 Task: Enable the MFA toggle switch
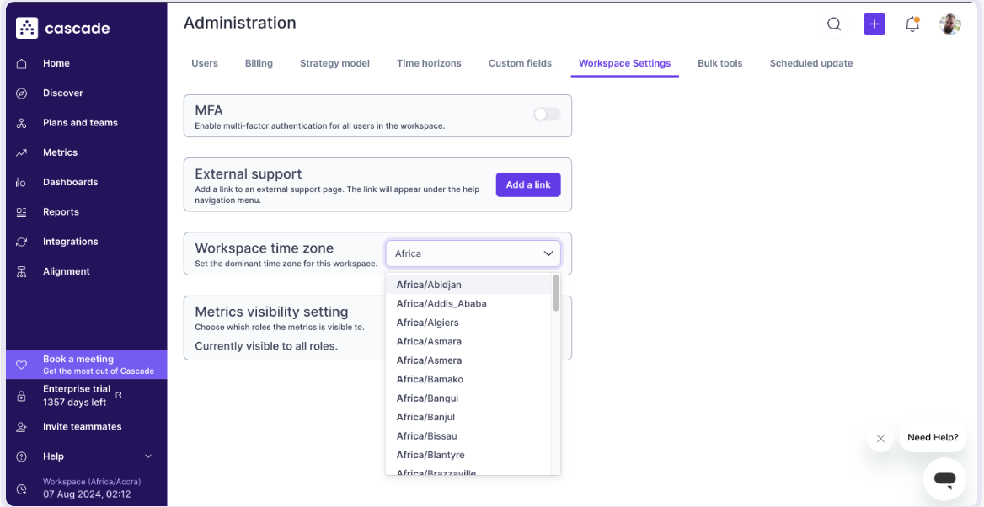pos(547,115)
